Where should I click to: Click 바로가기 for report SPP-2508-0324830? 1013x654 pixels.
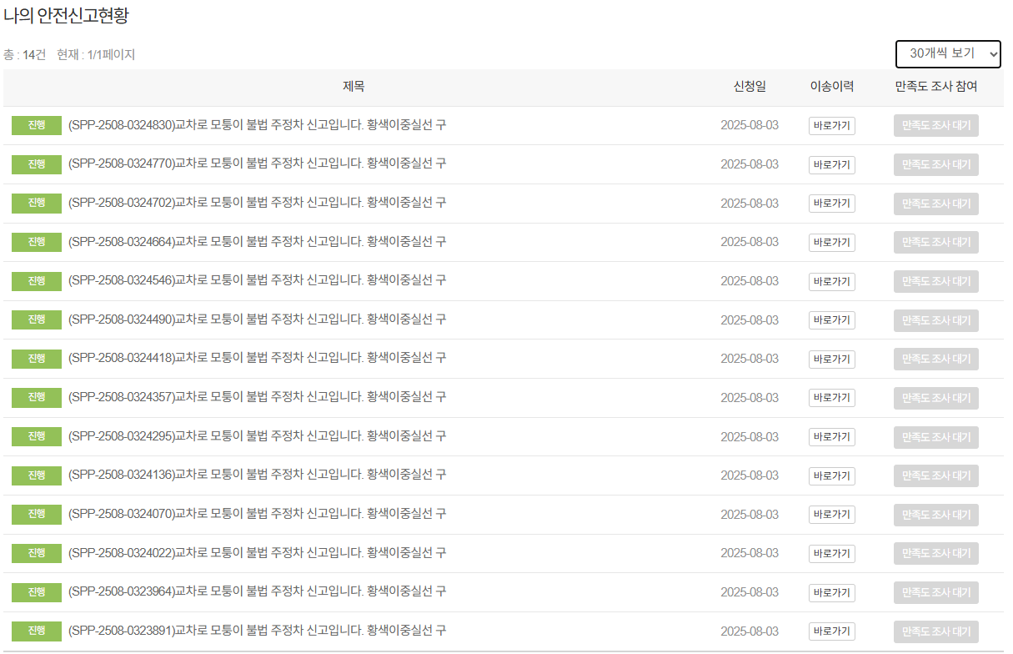pos(831,125)
